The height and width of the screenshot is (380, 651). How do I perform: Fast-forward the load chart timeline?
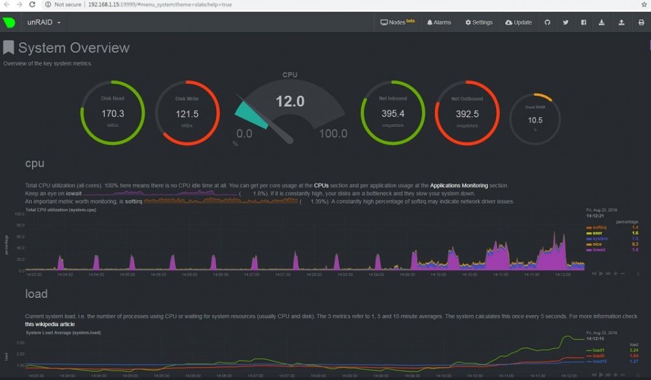(608, 375)
